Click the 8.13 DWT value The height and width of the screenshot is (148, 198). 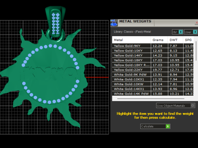coord(173,51)
